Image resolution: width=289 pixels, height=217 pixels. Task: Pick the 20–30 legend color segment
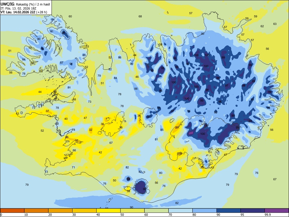click(x=60, y=211)
